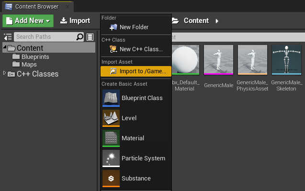Click the Import button in toolbar

click(x=75, y=21)
